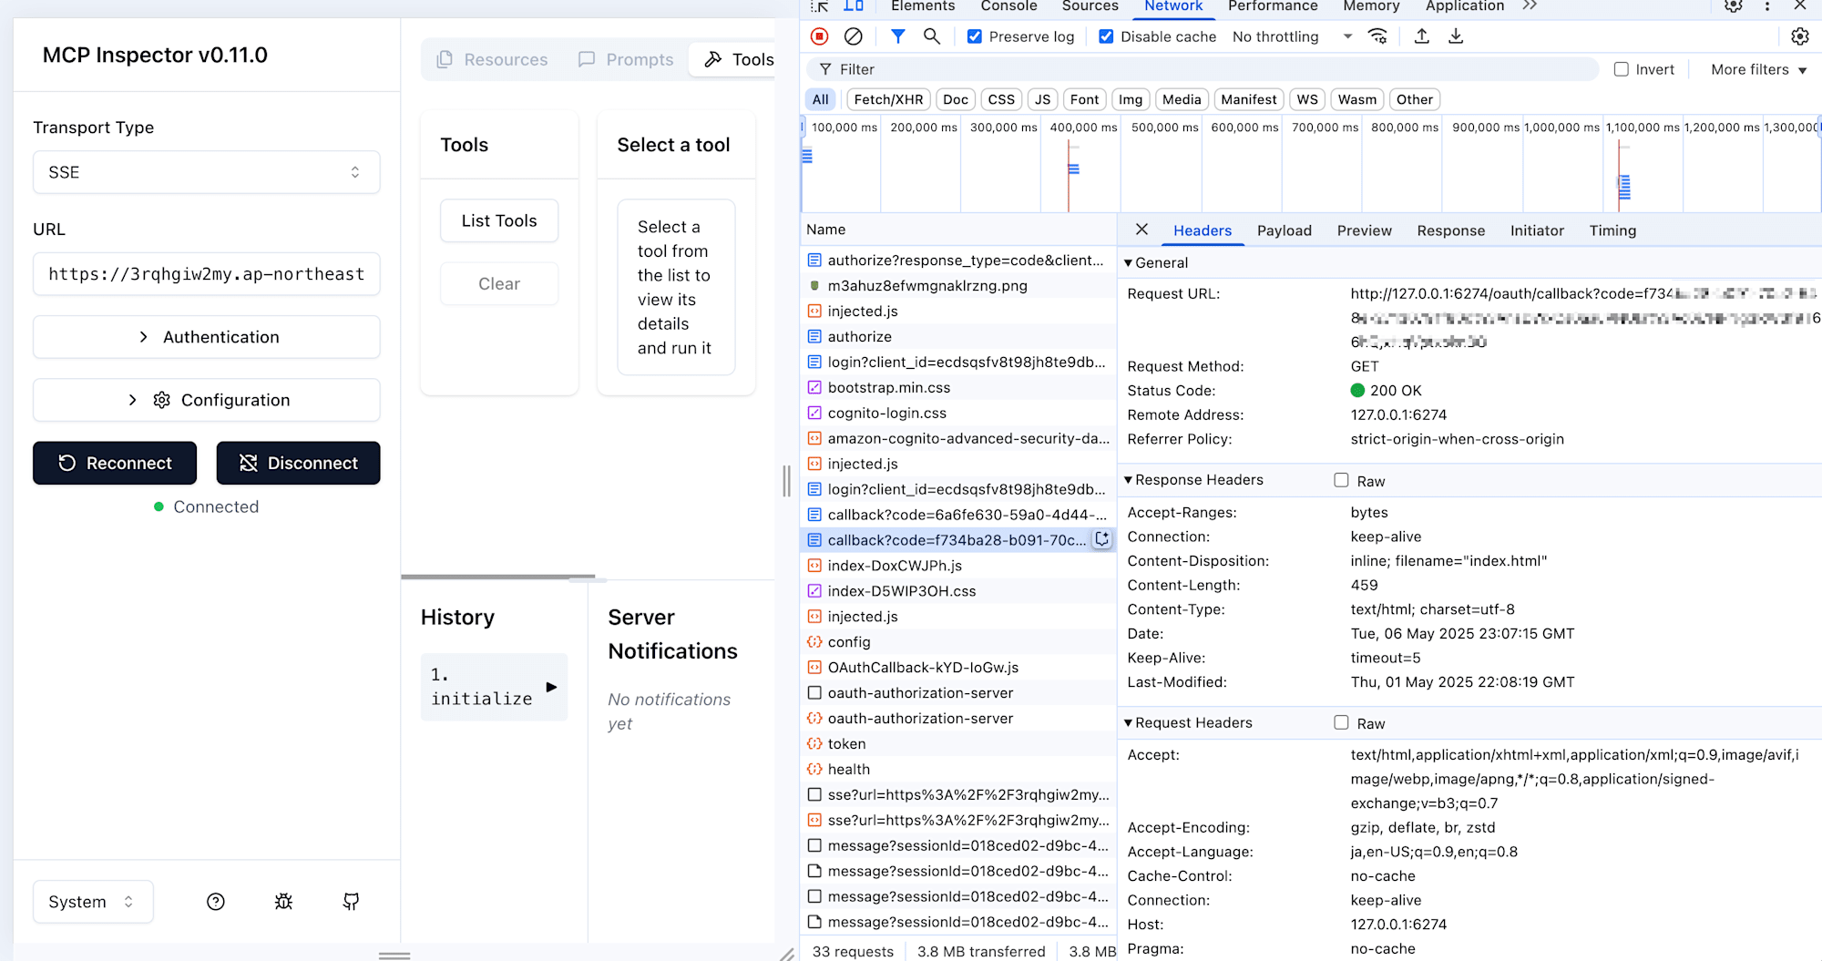
Task: Toggle the network filter funnel icon
Action: pyautogui.click(x=897, y=36)
